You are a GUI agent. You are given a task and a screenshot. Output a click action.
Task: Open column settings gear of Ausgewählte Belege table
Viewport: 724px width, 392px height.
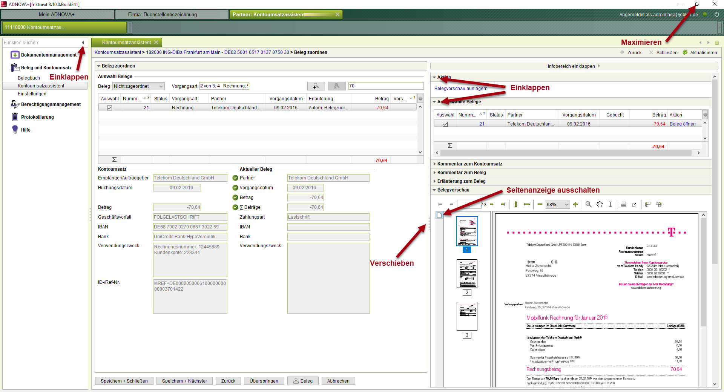click(705, 115)
